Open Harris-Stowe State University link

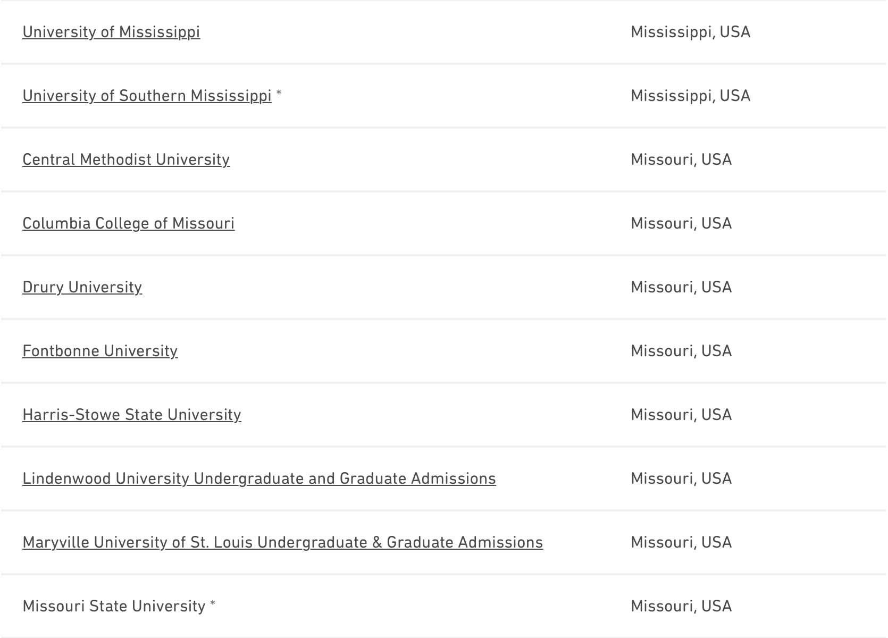131,415
